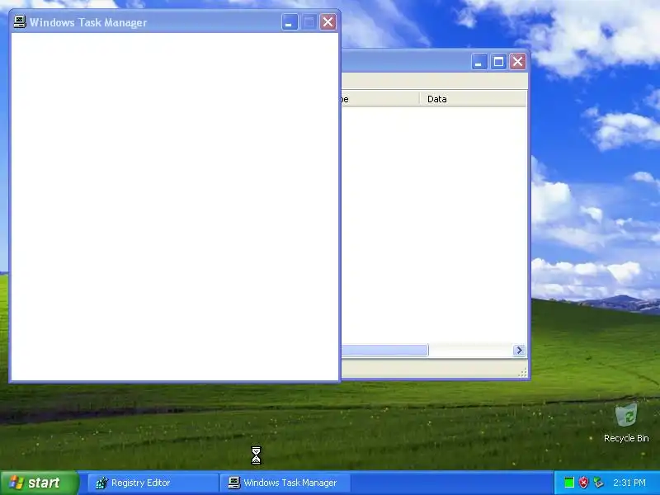Close the Windows Task Manager window
Image resolution: width=660 pixels, height=495 pixels.
(x=328, y=22)
